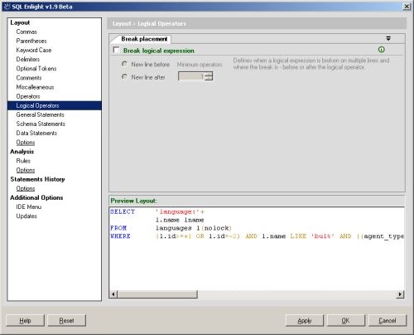
Task: Select Rules under Analysis
Action: pyautogui.click(x=23, y=161)
